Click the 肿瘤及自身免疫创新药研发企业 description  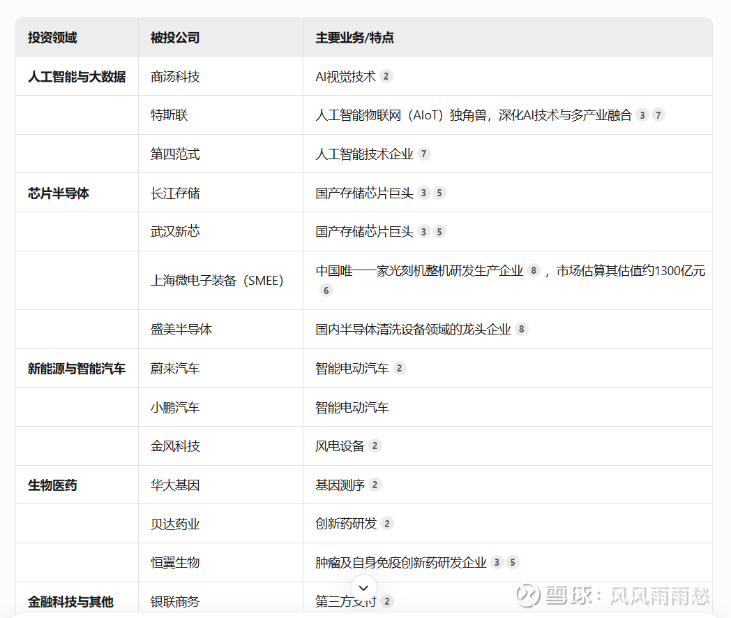click(401, 562)
